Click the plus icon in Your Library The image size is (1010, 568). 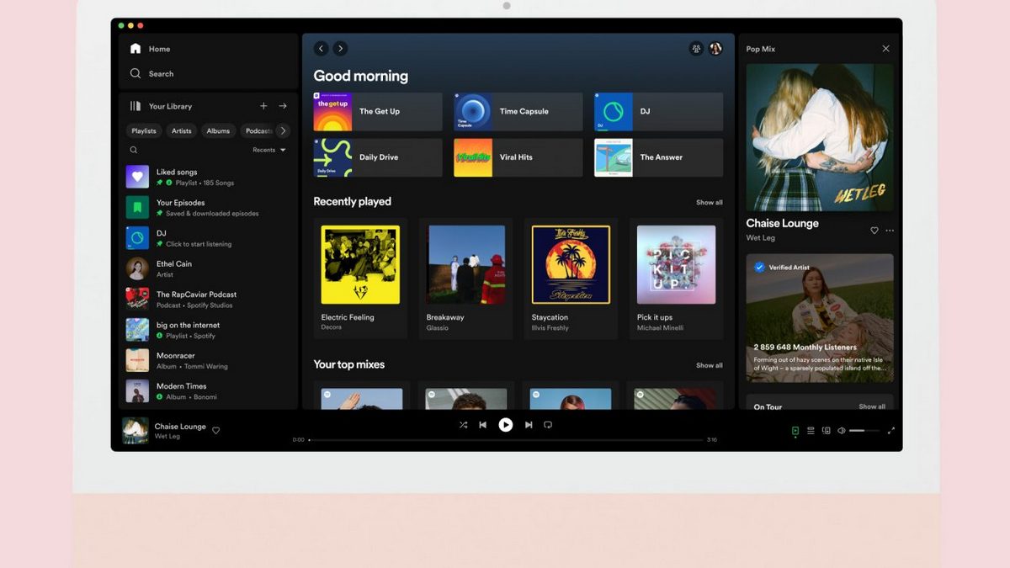pyautogui.click(x=263, y=106)
